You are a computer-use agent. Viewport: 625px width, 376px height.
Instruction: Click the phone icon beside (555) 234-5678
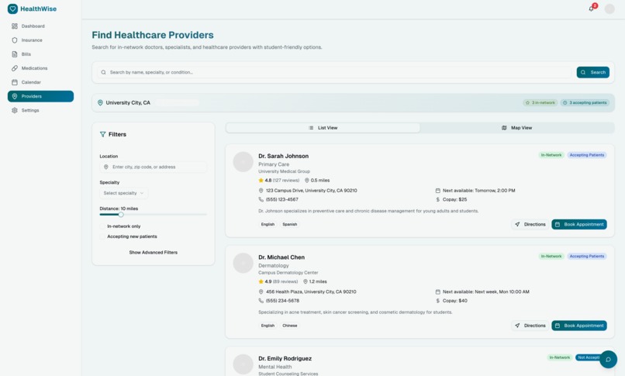pyautogui.click(x=261, y=301)
